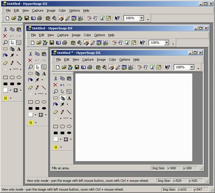215x193 pixels.
Task: Toggle the dashed Select-region tool in outermost left toolbar
Action: (5, 49)
